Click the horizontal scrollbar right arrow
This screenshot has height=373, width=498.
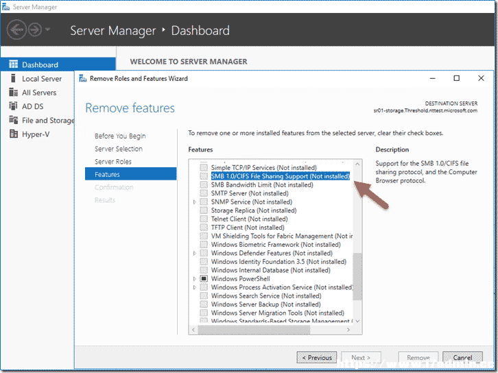point(348,330)
